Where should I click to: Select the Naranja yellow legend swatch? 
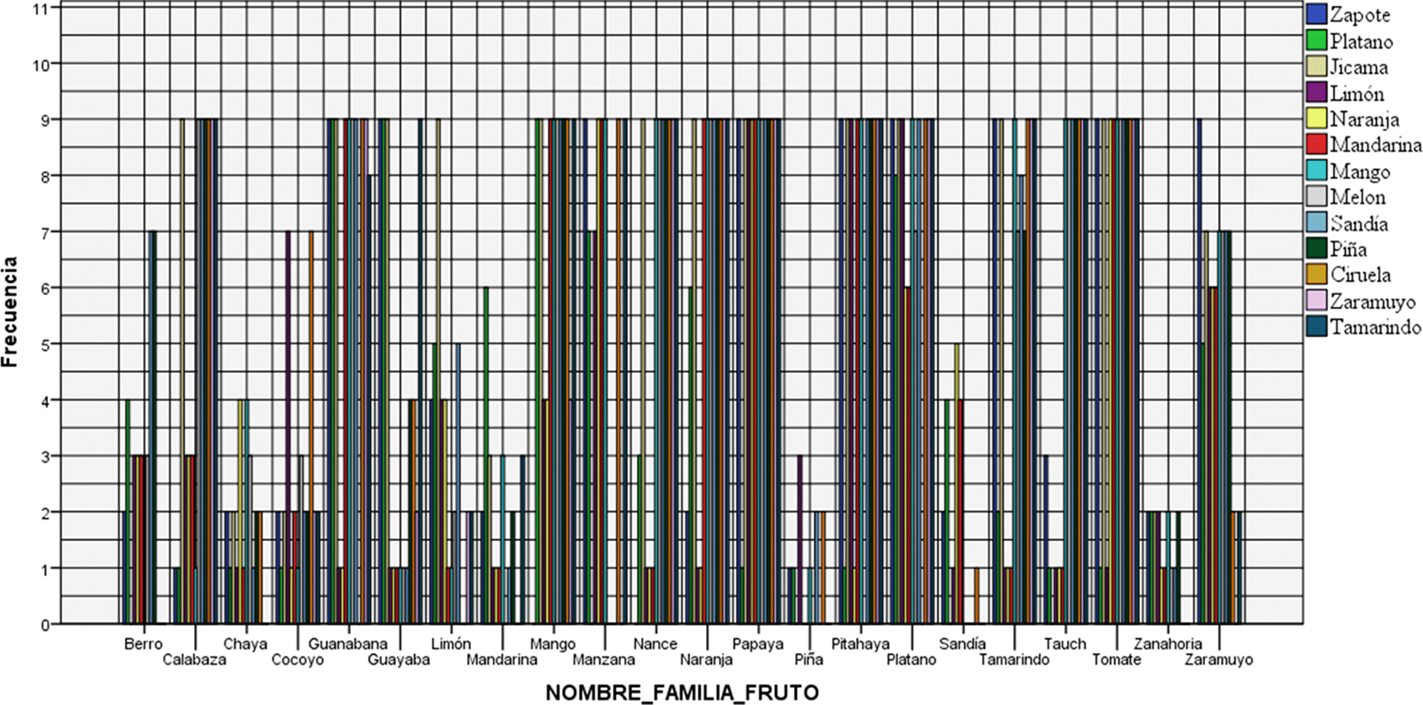pos(1317,119)
